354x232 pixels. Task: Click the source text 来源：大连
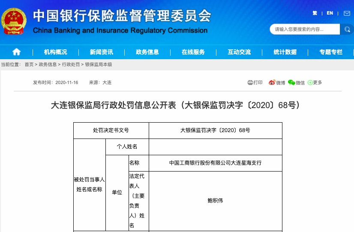coord(100,83)
